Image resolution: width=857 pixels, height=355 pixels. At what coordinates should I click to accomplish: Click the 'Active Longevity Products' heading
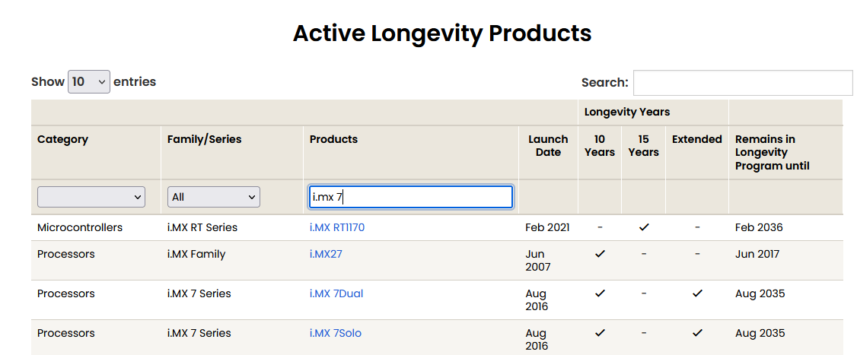coord(442,33)
